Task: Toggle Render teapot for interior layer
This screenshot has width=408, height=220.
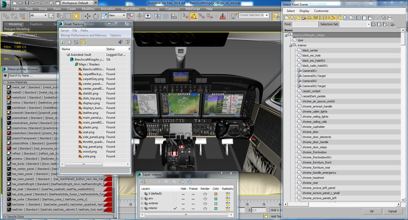Action: click(x=205, y=208)
